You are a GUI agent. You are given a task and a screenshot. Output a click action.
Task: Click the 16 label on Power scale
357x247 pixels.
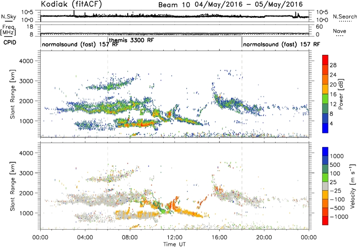[x=333, y=95]
